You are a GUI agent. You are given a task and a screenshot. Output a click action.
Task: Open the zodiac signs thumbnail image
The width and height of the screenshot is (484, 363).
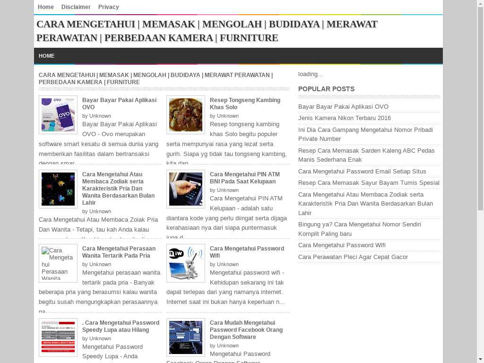(58, 189)
